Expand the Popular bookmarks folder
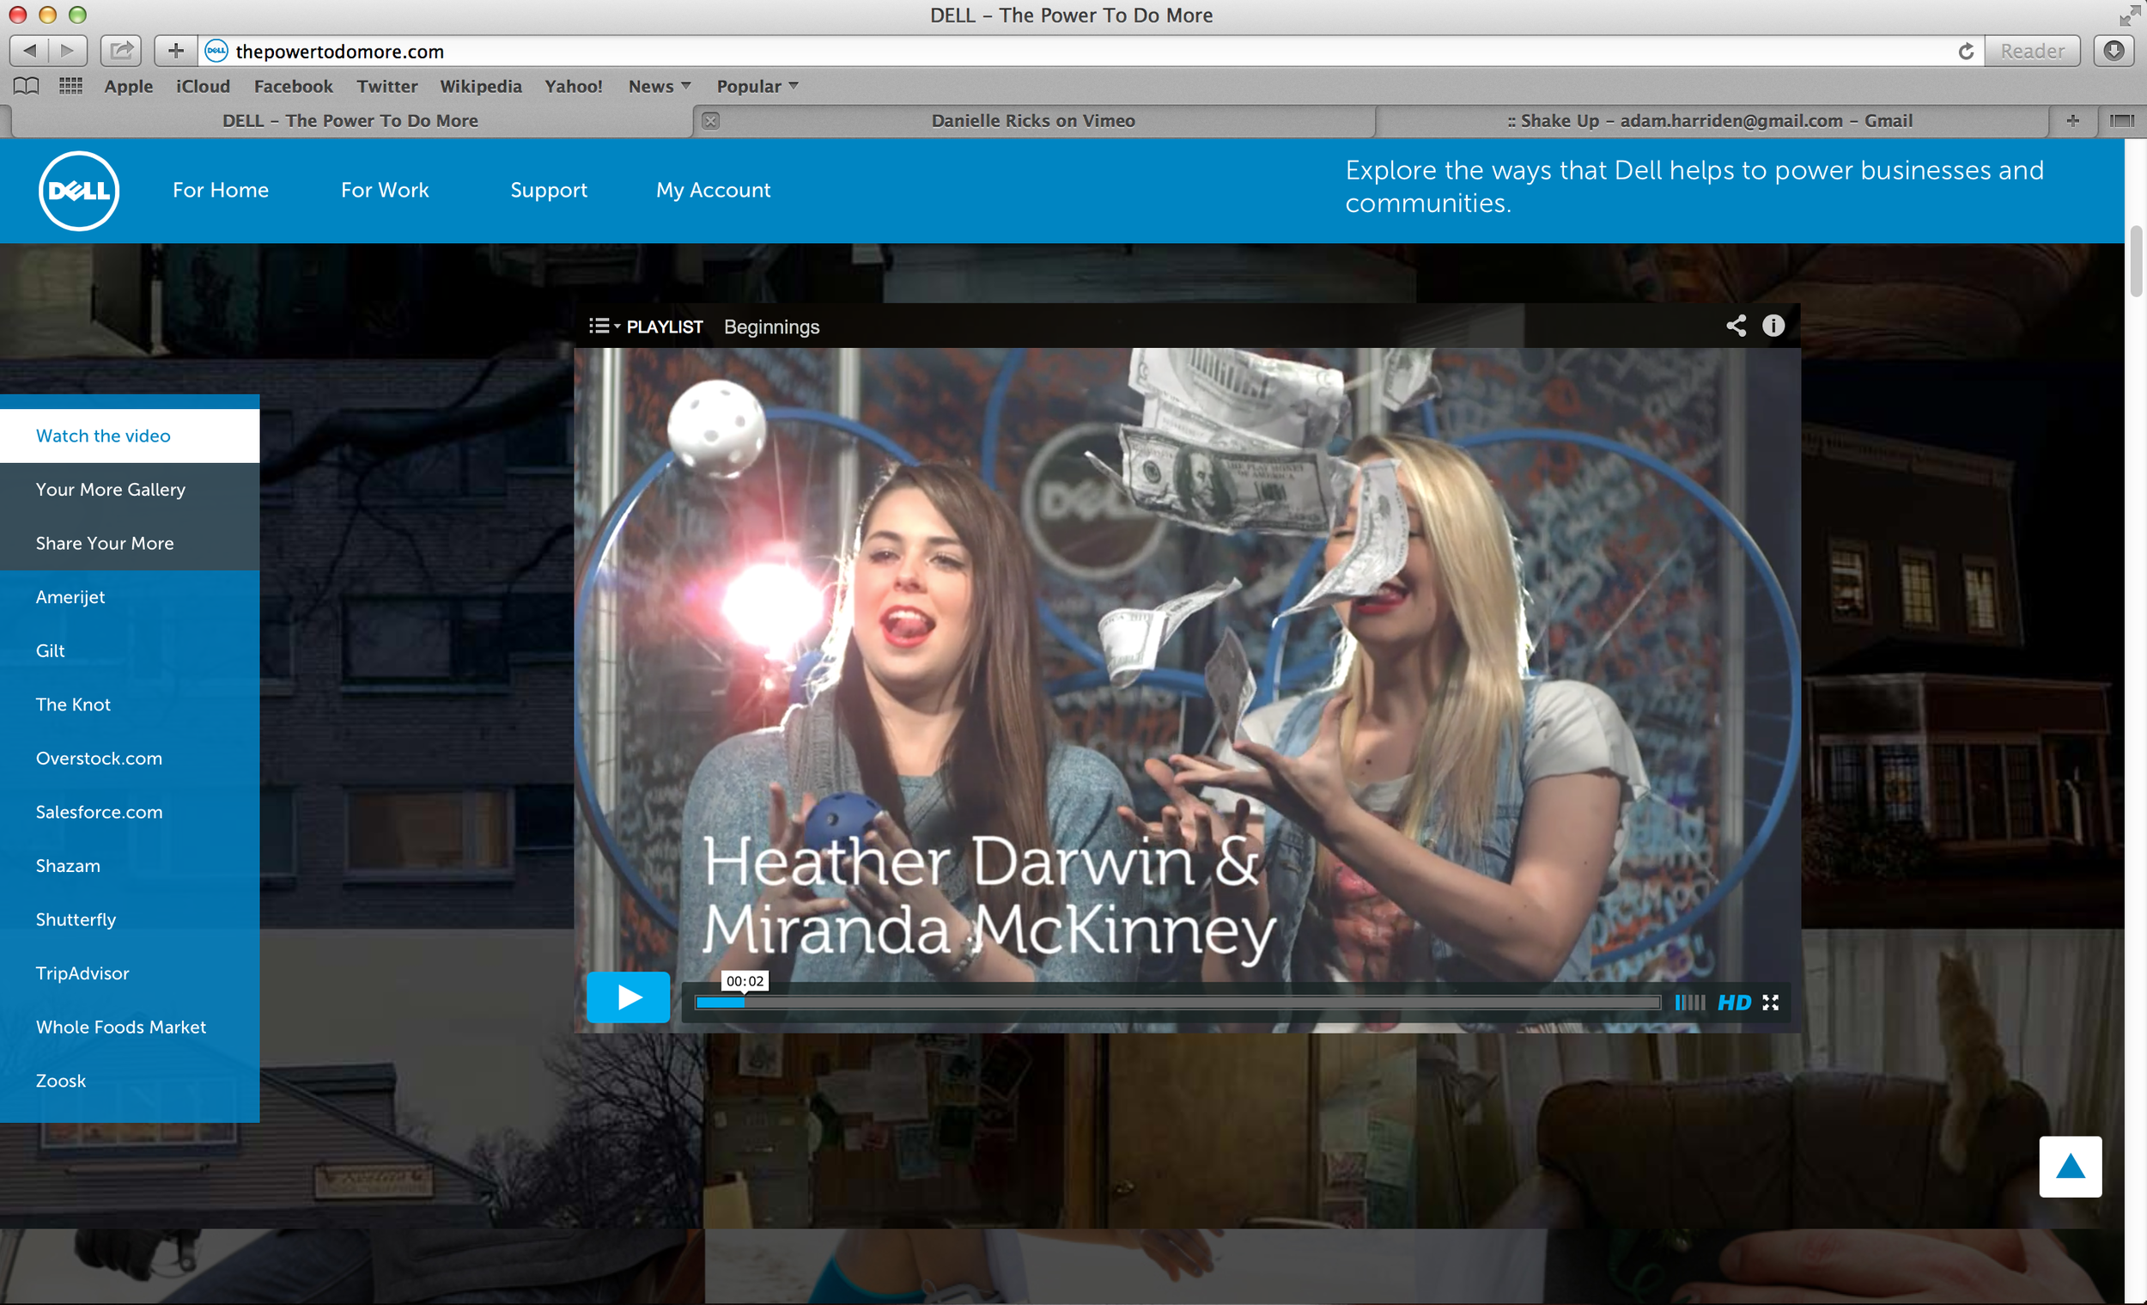 (757, 86)
